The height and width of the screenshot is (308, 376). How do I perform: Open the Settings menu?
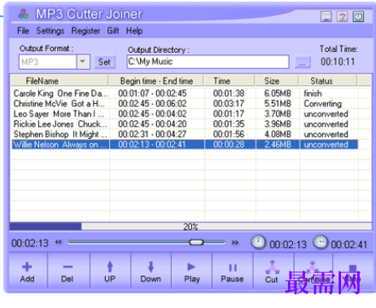pyautogui.click(x=50, y=31)
